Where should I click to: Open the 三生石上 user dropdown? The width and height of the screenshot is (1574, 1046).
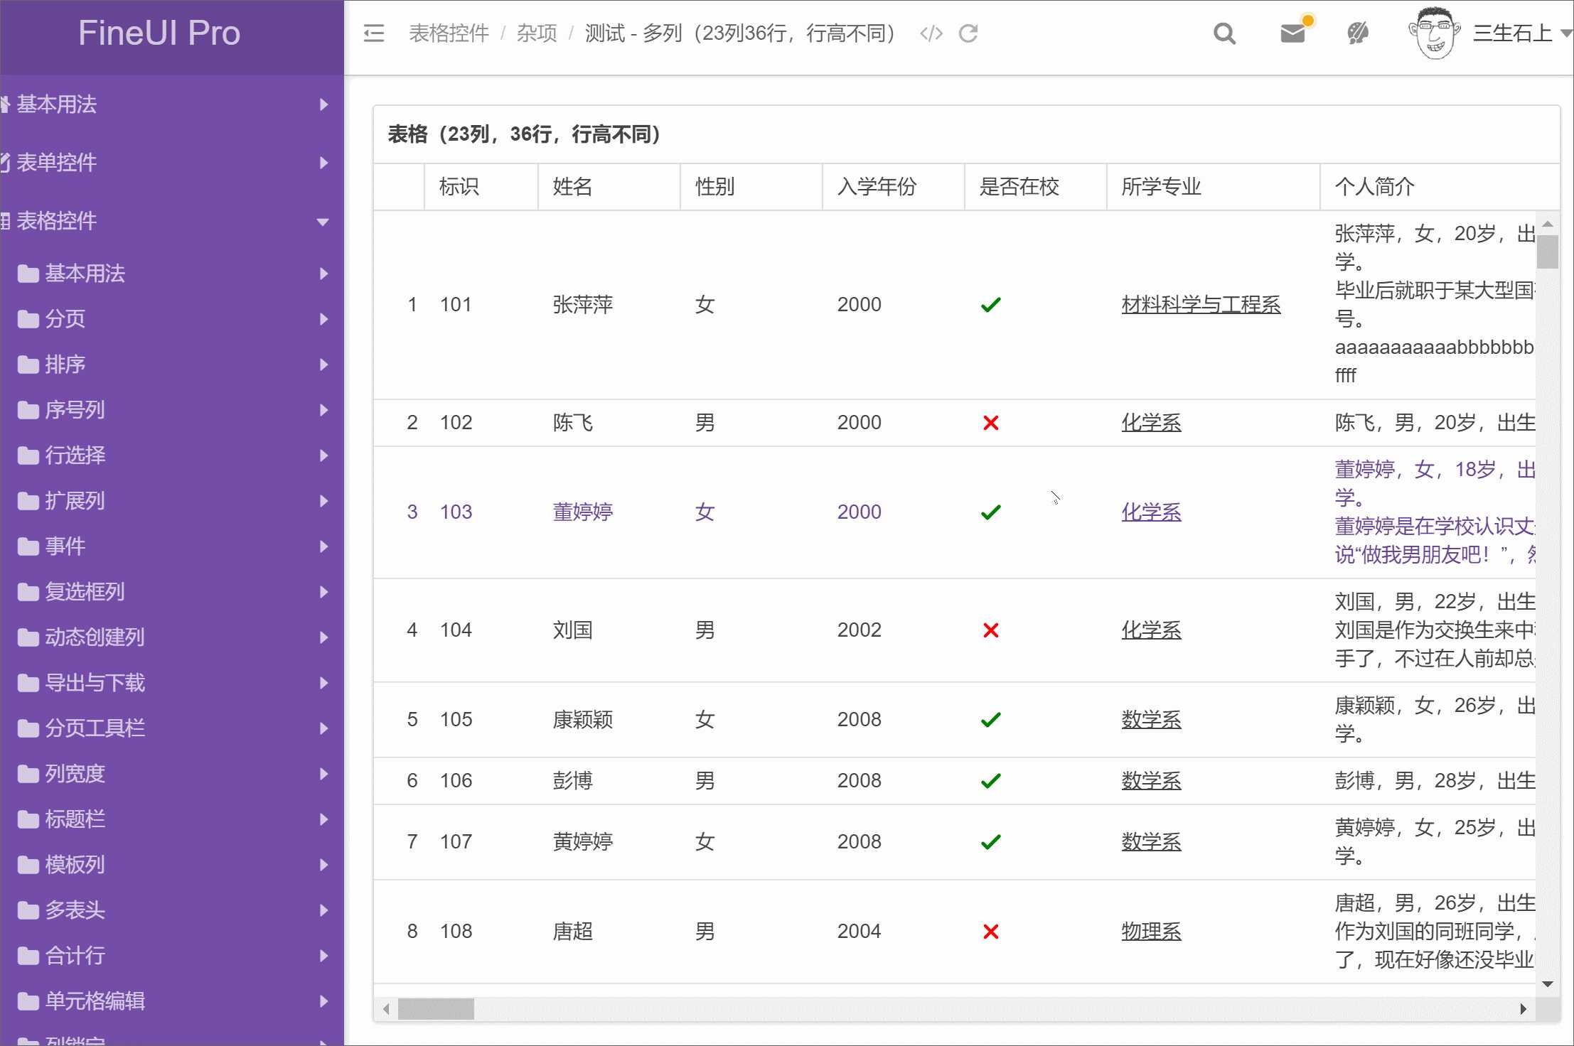[x=1521, y=33]
